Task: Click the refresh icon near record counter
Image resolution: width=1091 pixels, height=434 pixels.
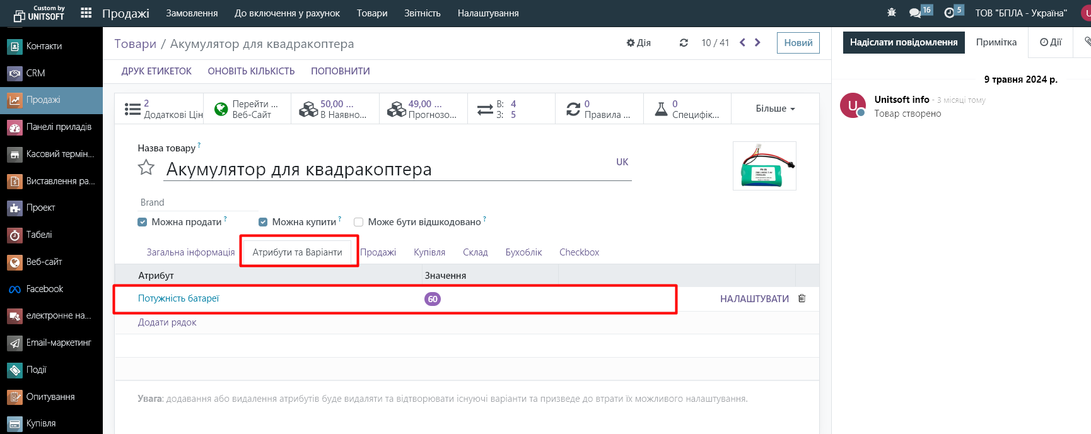Action: pyautogui.click(x=684, y=43)
